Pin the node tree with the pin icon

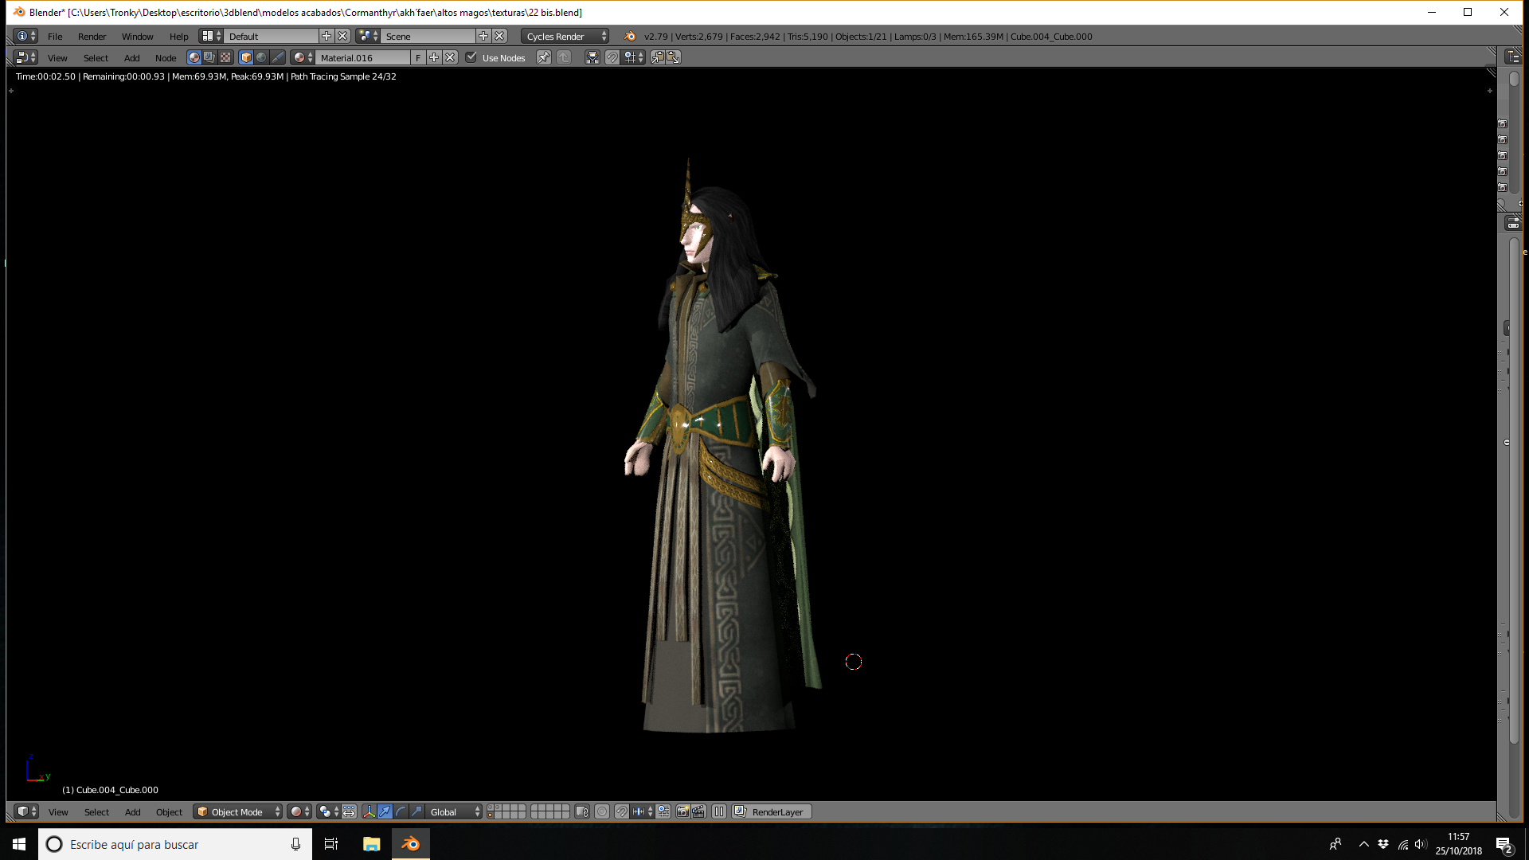[543, 57]
